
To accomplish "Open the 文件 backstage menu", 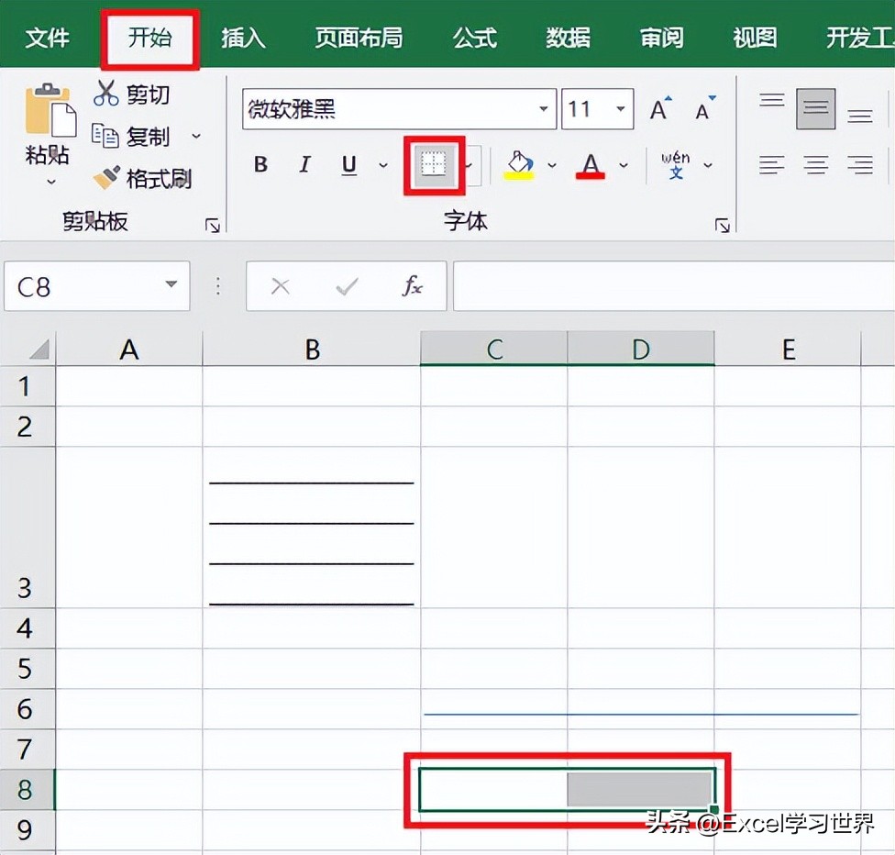I will point(48,37).
